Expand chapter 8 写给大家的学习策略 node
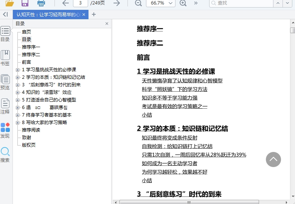This screenshot has height=204, width=295. click(x=17, y=123)
